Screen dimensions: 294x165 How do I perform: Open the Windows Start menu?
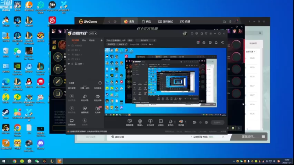(3, 161)
